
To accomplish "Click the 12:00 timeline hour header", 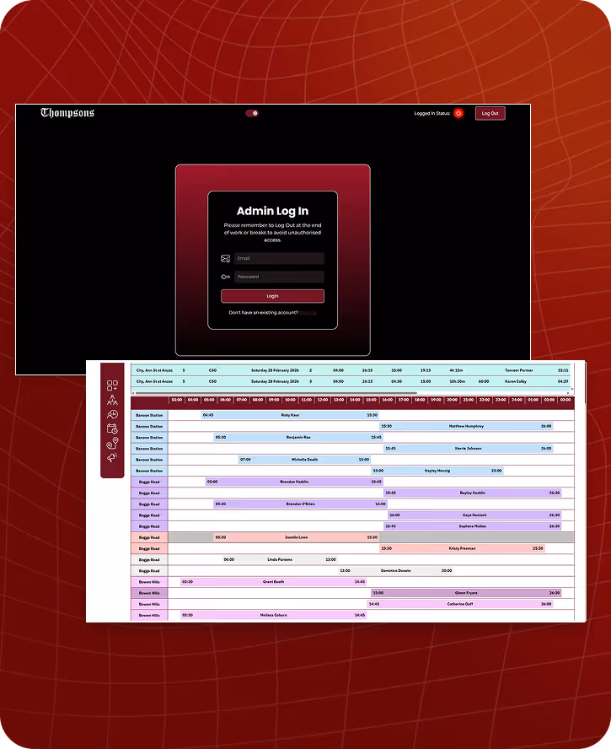I will pyautogui.click(x=323, y=400).
